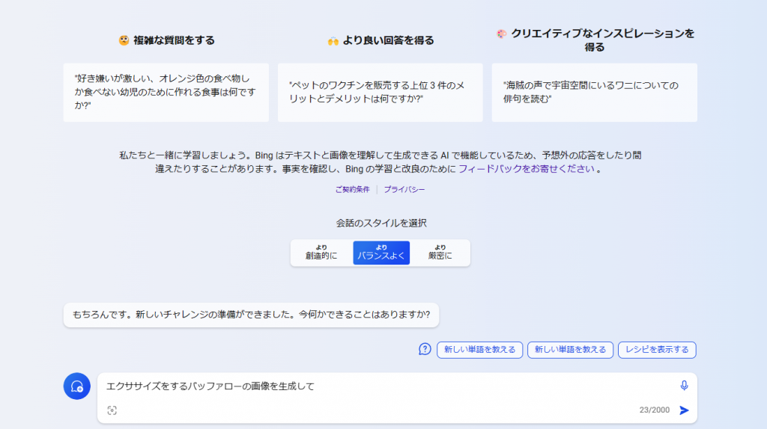Select the より創造的に conversation style
The width and height of the screenshot is (767, 429).
[321, 253]
